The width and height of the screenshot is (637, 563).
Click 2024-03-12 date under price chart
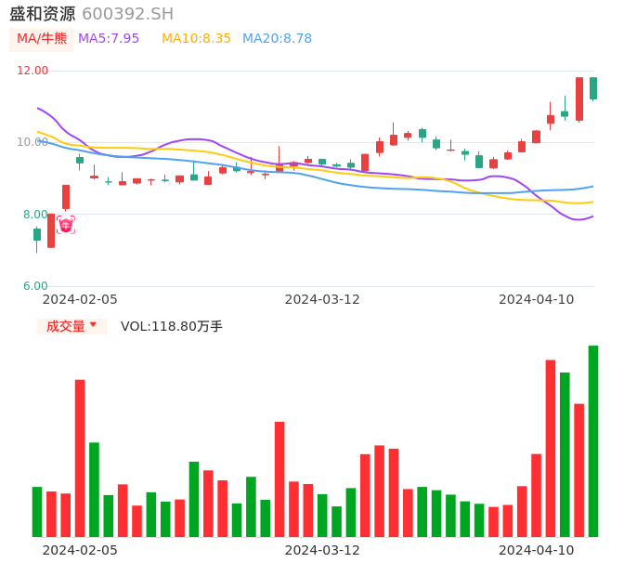tap(322, 299)
